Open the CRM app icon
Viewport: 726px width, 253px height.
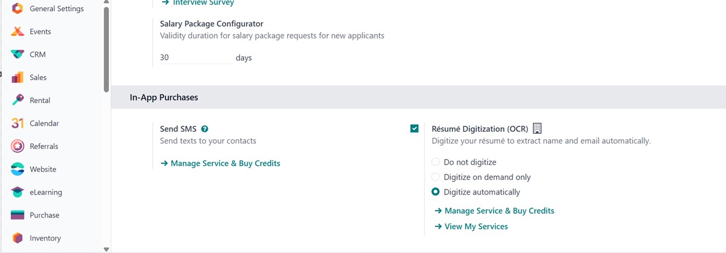point(18,55)
